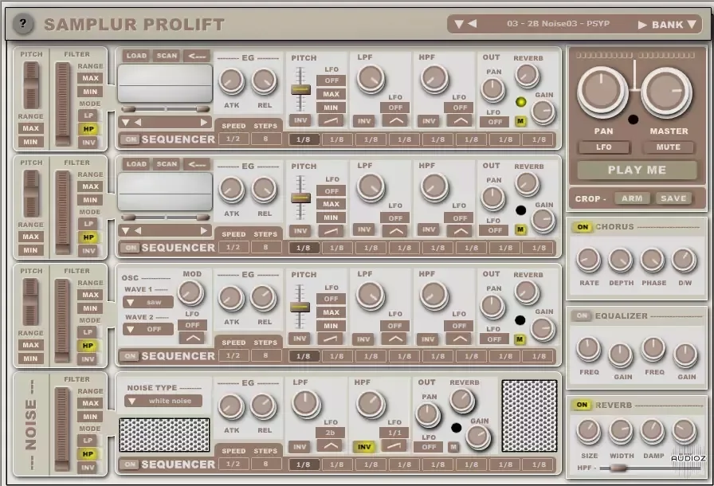Click the first row PITCH fader

click(x=300, y=90)
